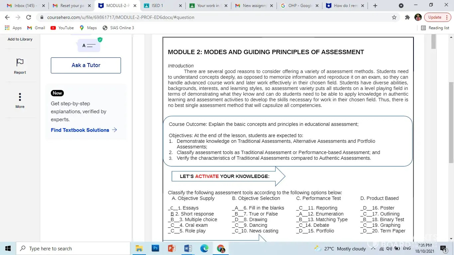
Task: Open the battery tray icon
Action: pos(397,249)
